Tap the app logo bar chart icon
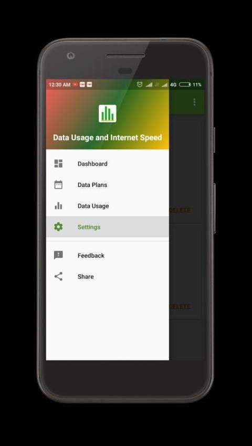This screenshot has height=446, width=252. click(x=107, y=113)
